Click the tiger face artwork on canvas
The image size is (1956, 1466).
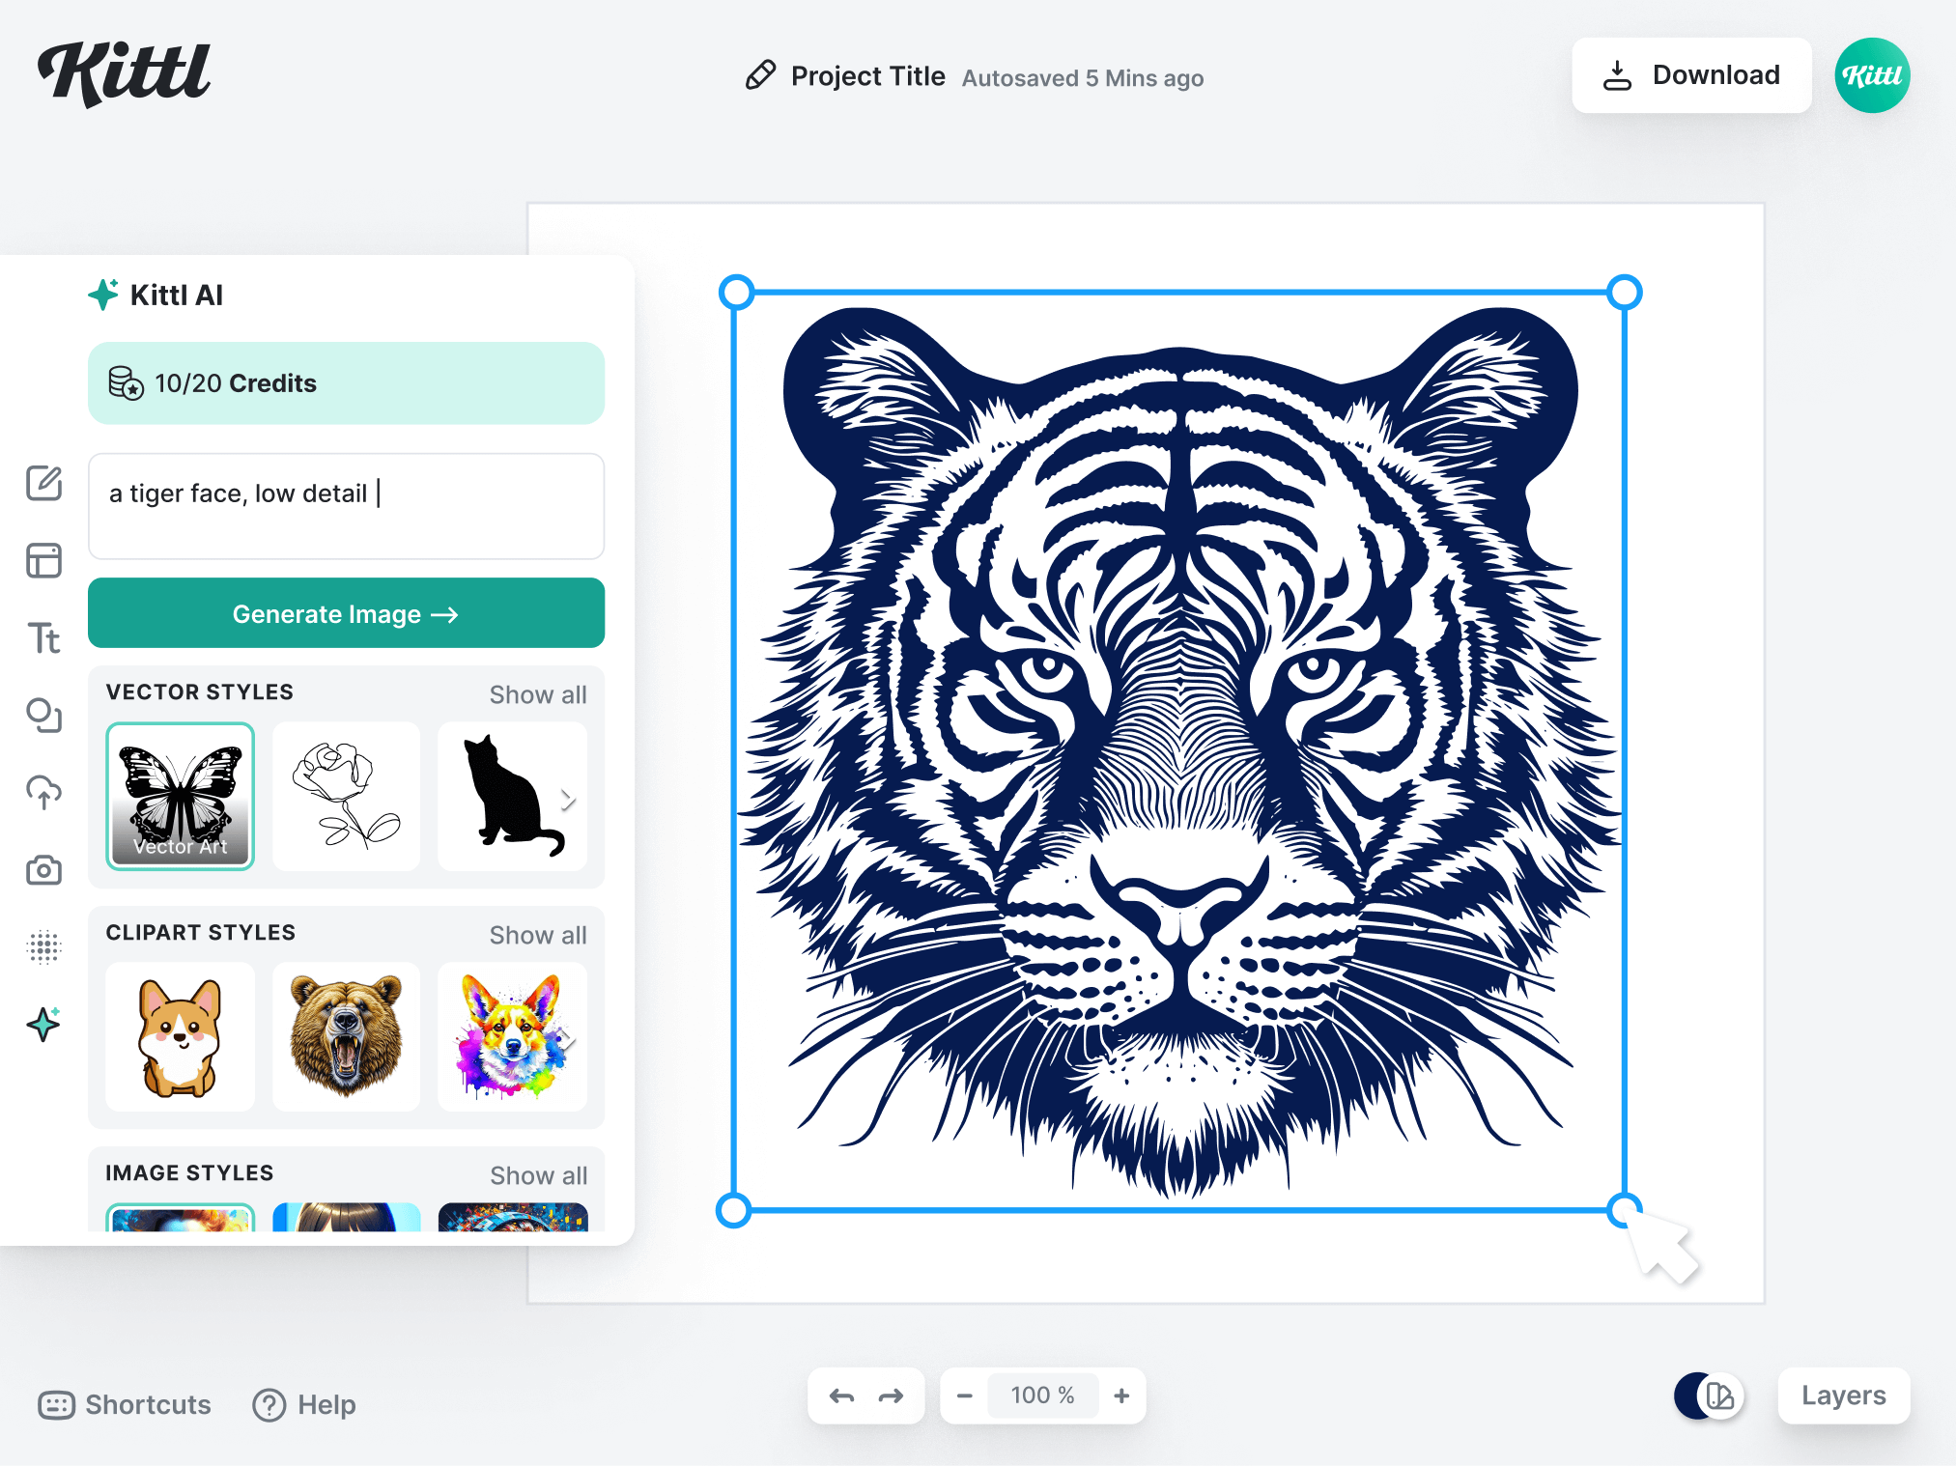pyautogui.click(x=1180, y=751)
